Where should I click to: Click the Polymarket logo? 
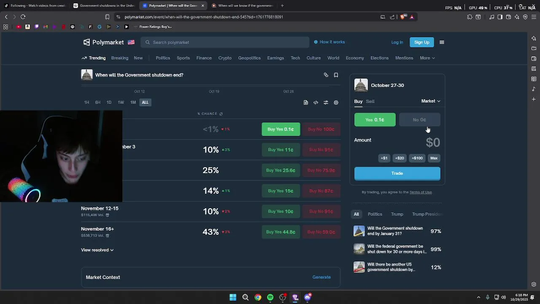point(103,42)
